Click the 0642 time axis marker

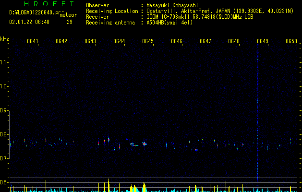coord(61,41)
